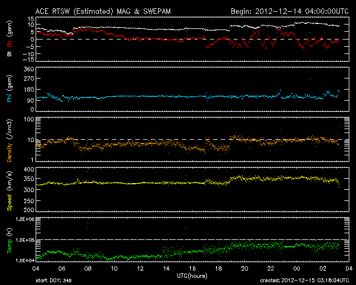Click the Begin 2012-12-14 timestamp text

pyautogui.click(x=286, y=11)
